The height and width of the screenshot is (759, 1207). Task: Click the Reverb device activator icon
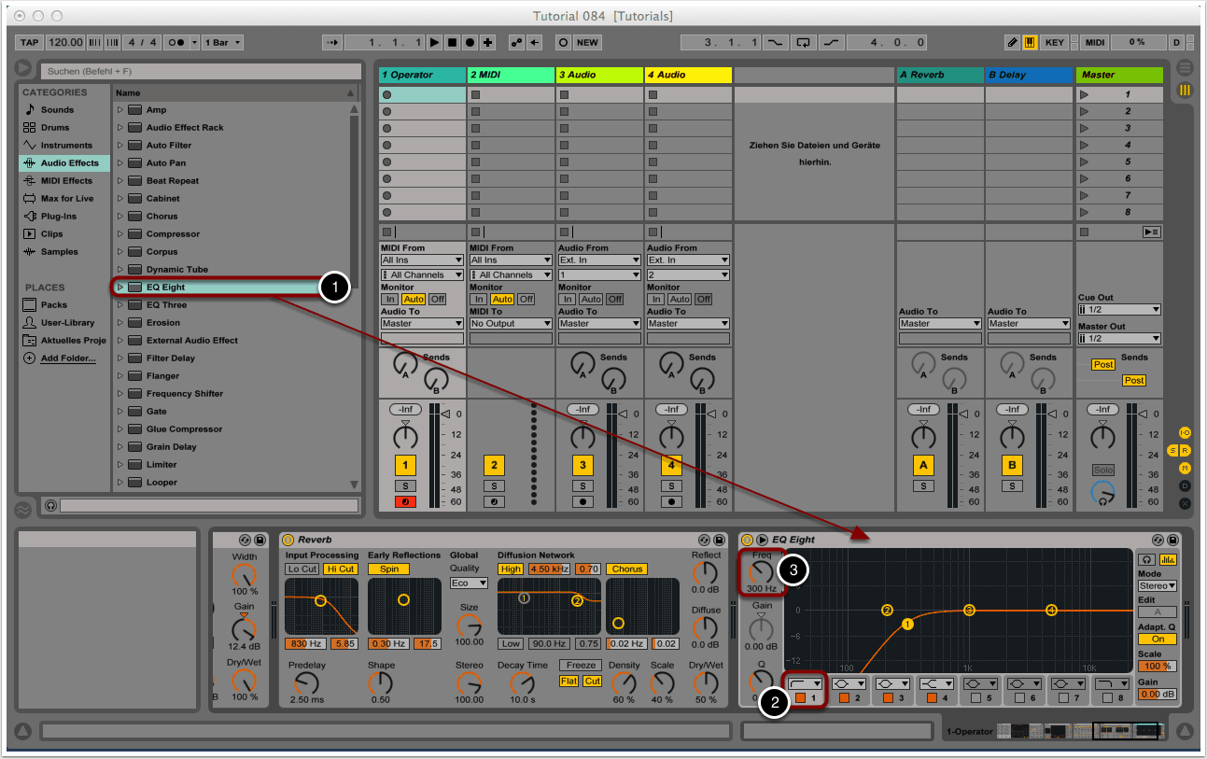pos(288,540)
